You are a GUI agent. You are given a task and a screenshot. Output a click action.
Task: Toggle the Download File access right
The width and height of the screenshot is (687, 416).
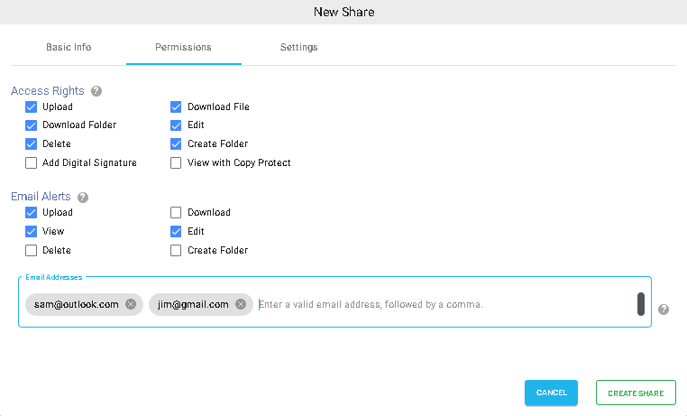176,107
